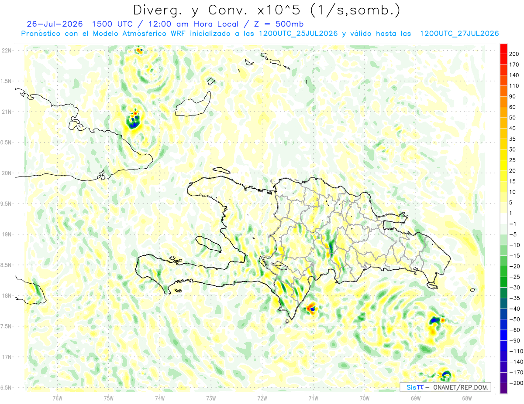Viewport: 524px width, 404px height.
Task: Click the 74W longitude label
Action: [x=160, y=397]
